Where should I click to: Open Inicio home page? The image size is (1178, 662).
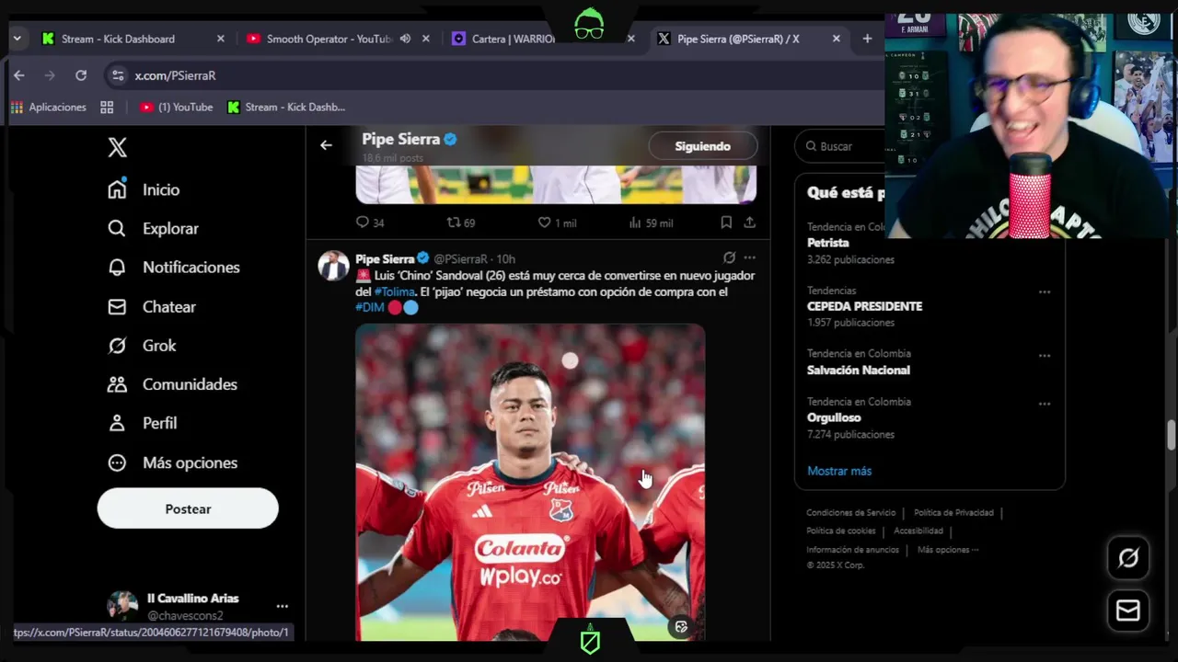(x=144, y=189)
